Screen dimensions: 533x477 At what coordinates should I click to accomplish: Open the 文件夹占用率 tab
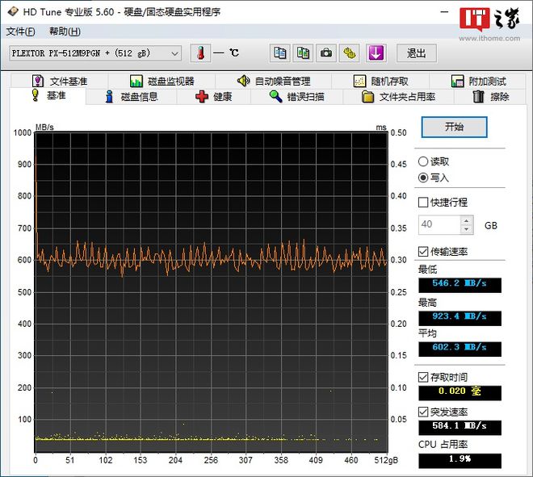(x=398, y=97)
